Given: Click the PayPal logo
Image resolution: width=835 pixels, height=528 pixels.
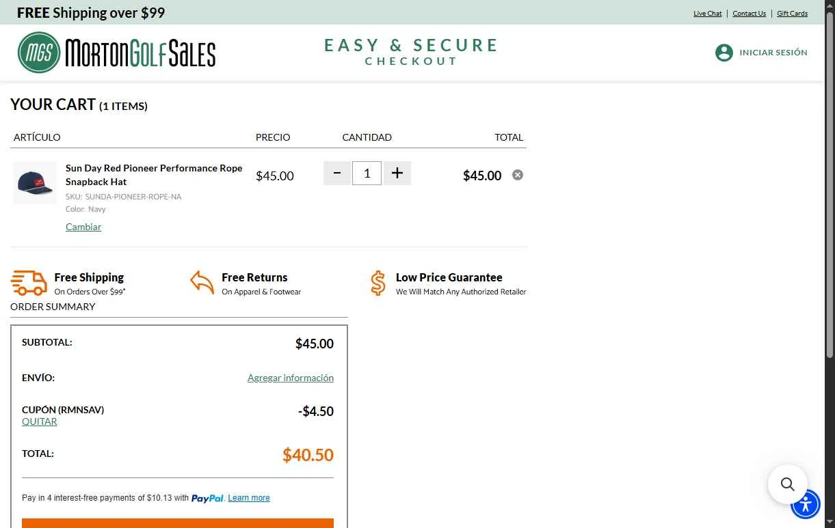Looking at the screenshot, I should (x=207, y=499).
